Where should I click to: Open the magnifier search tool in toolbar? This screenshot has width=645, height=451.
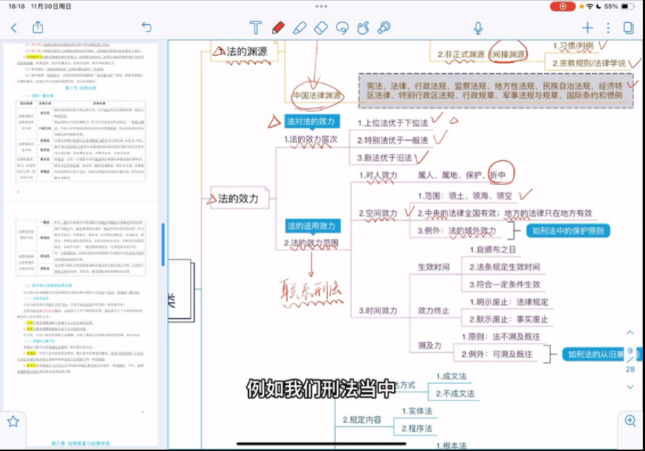(x=384, y=27)
